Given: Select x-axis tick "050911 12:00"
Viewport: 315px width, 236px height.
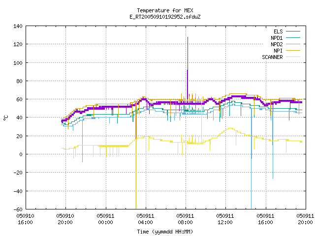Looking at the screenshot, I should (x=225, y=219).
